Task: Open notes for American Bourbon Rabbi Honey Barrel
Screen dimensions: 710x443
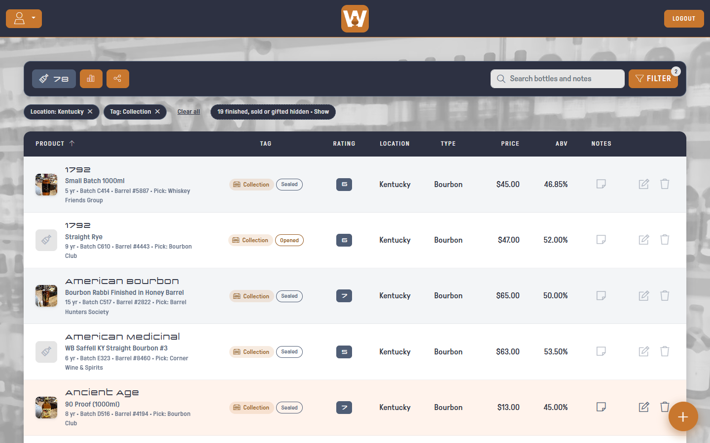Action: (601, 295)
